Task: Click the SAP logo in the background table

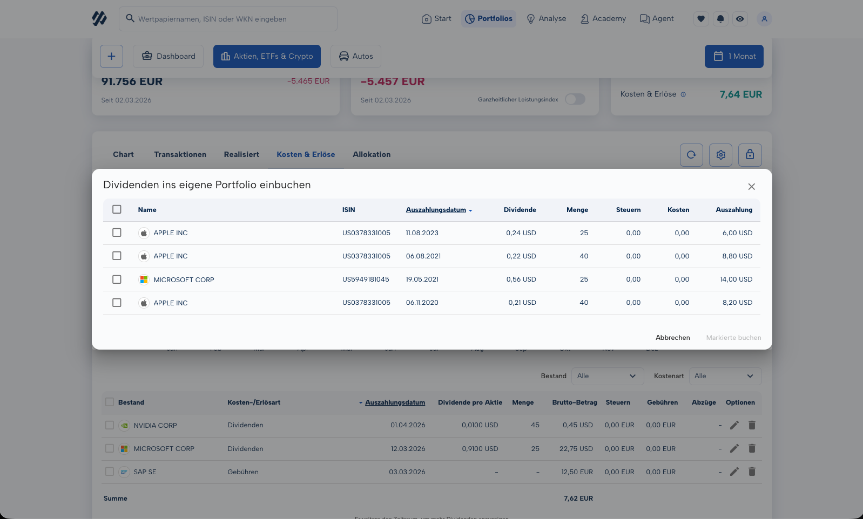Action: 124,472
